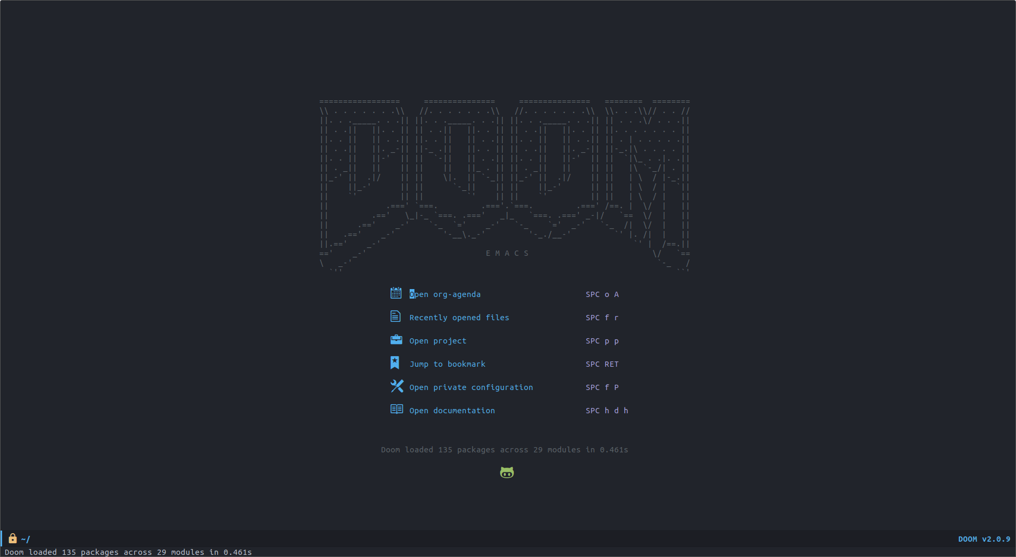1016x557 pixels.
Task: Open the Doom documentation
Action: [x=452, y=410]
